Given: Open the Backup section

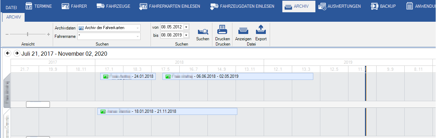Looking at the screenshot, I should [383, 6].
